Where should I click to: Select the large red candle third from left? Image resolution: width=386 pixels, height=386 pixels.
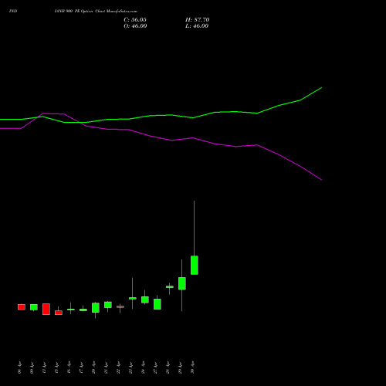(46, 309)
